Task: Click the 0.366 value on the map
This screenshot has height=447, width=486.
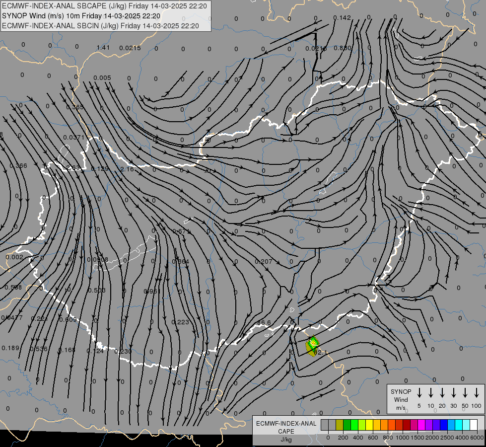Action: click(x=18, y=166)
